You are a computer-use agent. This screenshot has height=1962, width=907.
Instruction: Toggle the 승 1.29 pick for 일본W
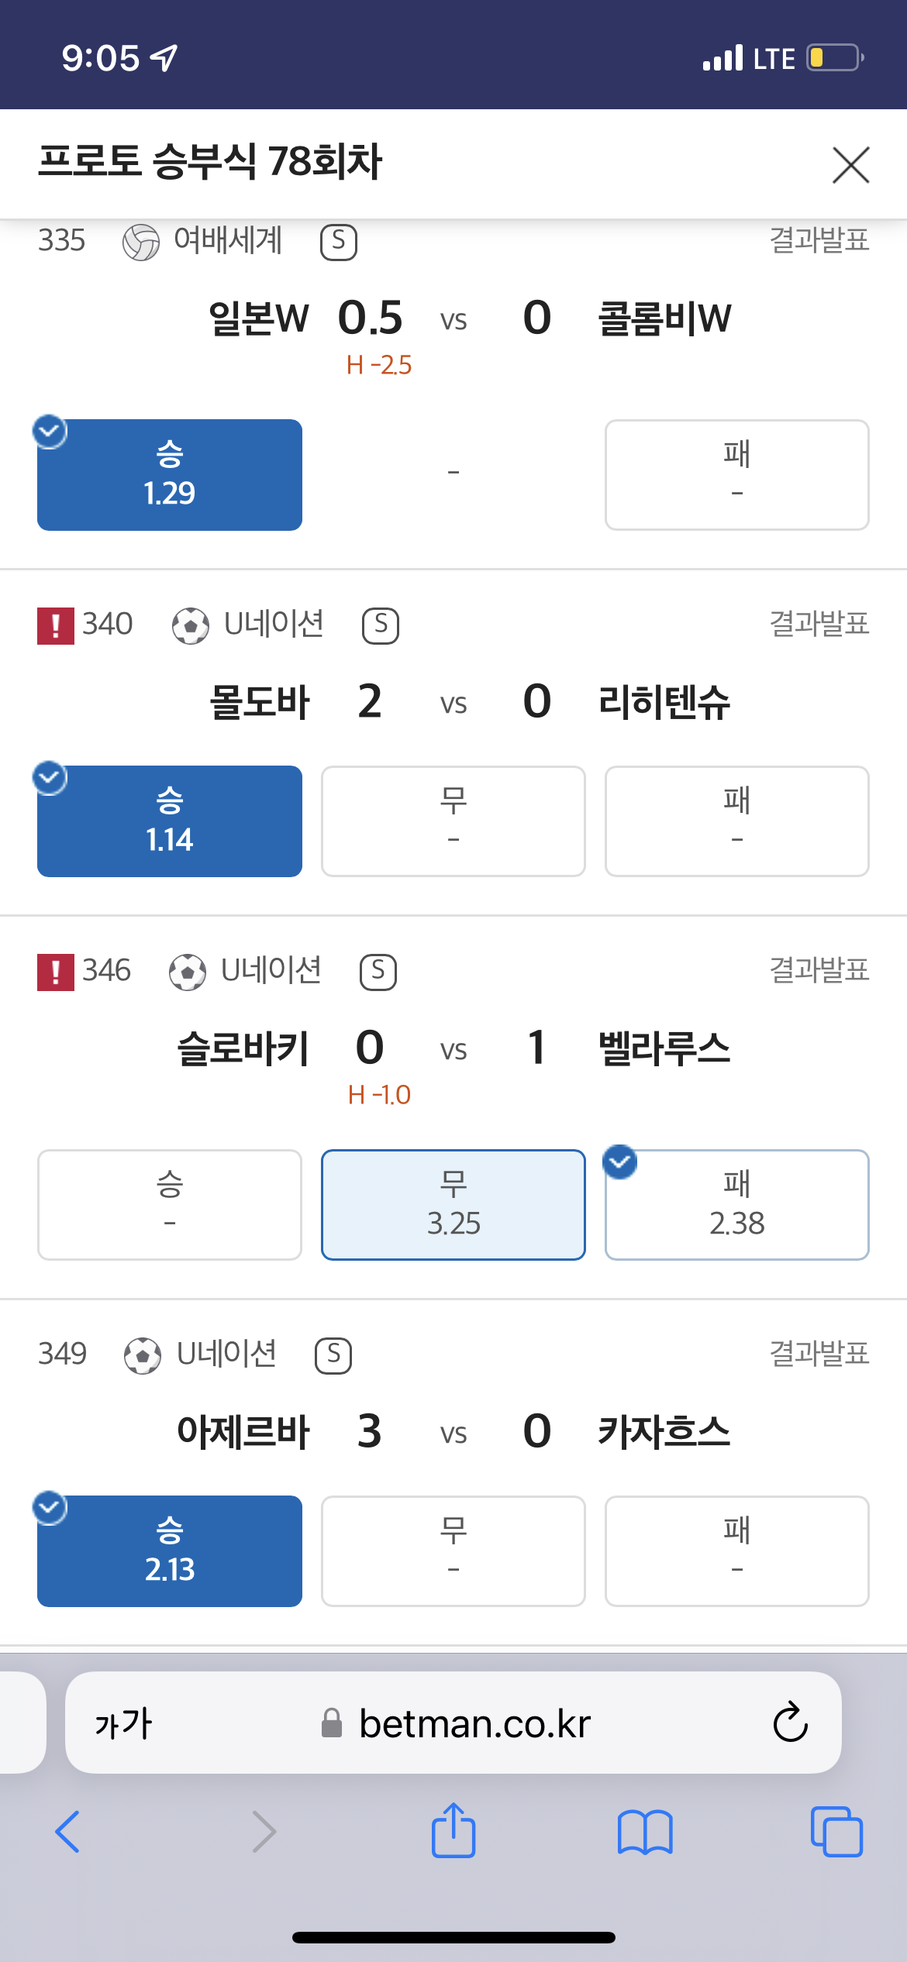(x=170, y=474)
